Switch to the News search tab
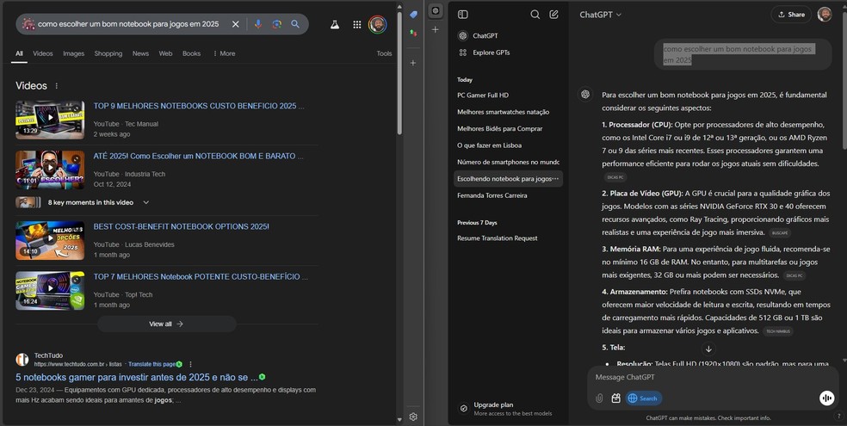The height and width of the screenshot is (426, 847). point(140,53)
